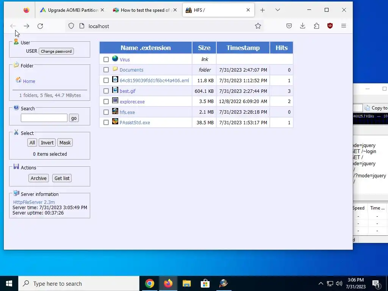Sort by Hits column header
388x291 pixels.
tap(282, 48)
